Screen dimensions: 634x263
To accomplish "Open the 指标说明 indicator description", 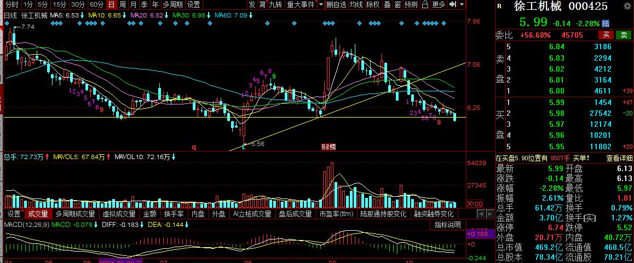I will click(448, 225).
